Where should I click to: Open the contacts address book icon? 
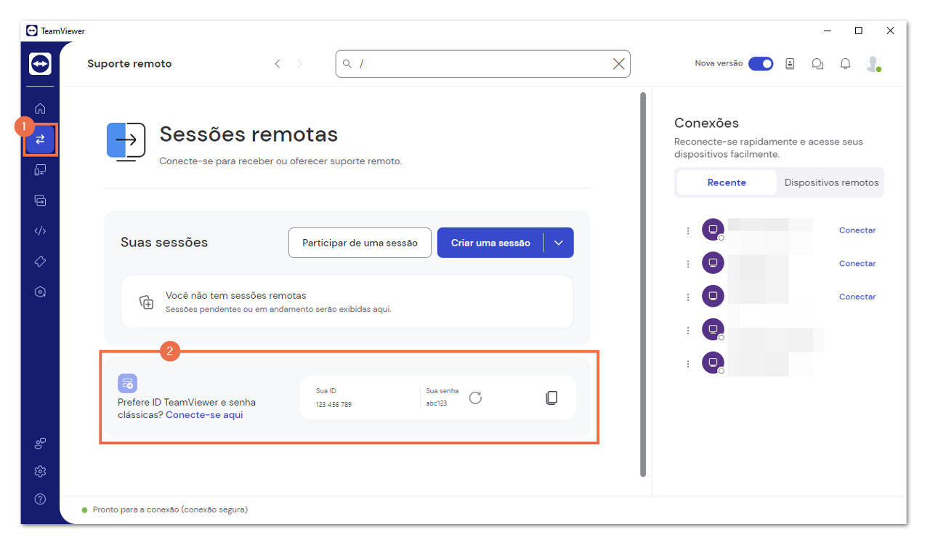click(790, 63)
